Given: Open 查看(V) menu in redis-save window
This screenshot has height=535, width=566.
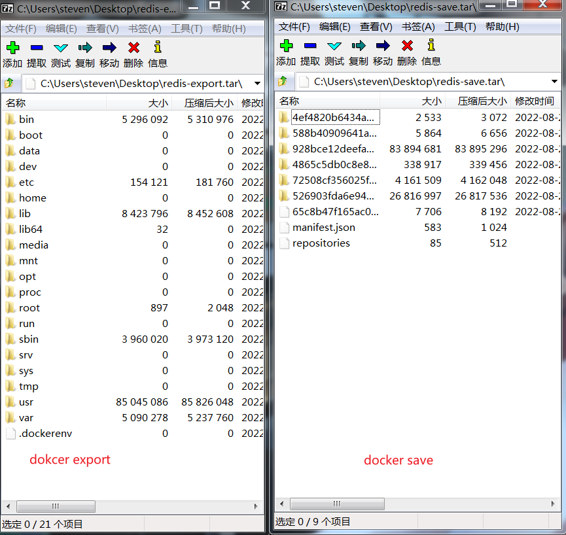Looking at the screenshot, I should click(x=376, y=27).
